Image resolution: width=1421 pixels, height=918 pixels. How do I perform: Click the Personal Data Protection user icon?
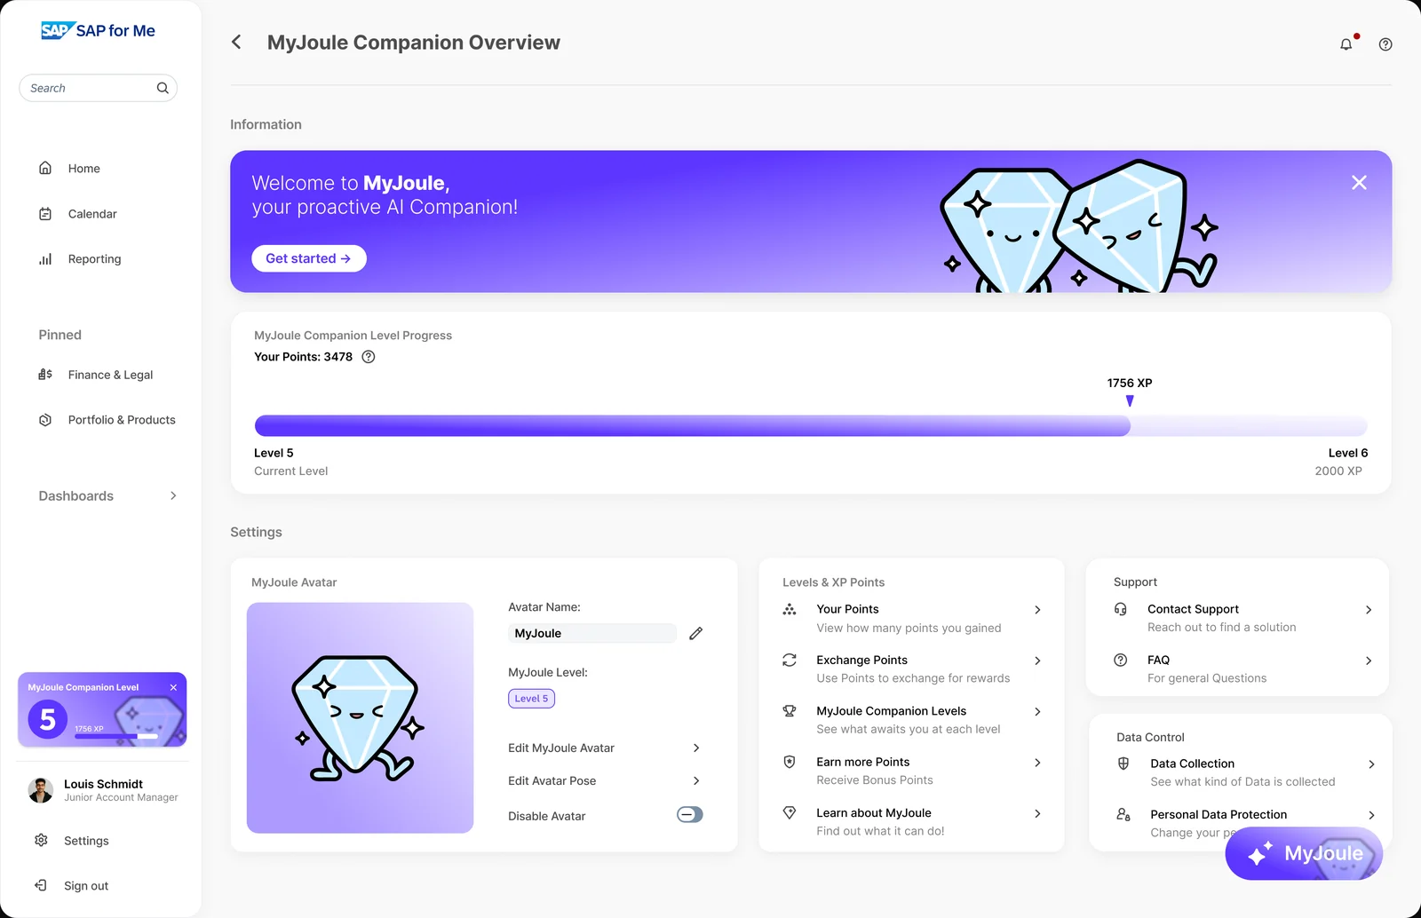(x=1123, y=814)
